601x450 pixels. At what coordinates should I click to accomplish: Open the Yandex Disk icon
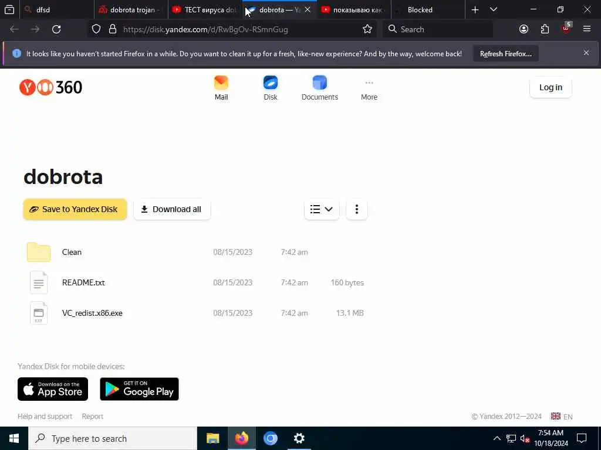click(270, 83)
